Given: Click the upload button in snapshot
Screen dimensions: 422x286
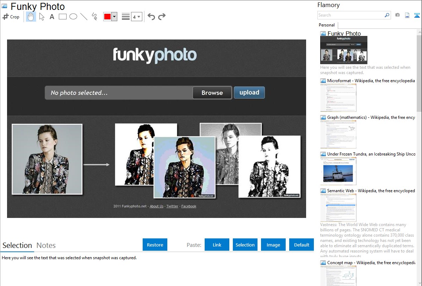Looking at the screenshot, I should (x=249, y=92).
